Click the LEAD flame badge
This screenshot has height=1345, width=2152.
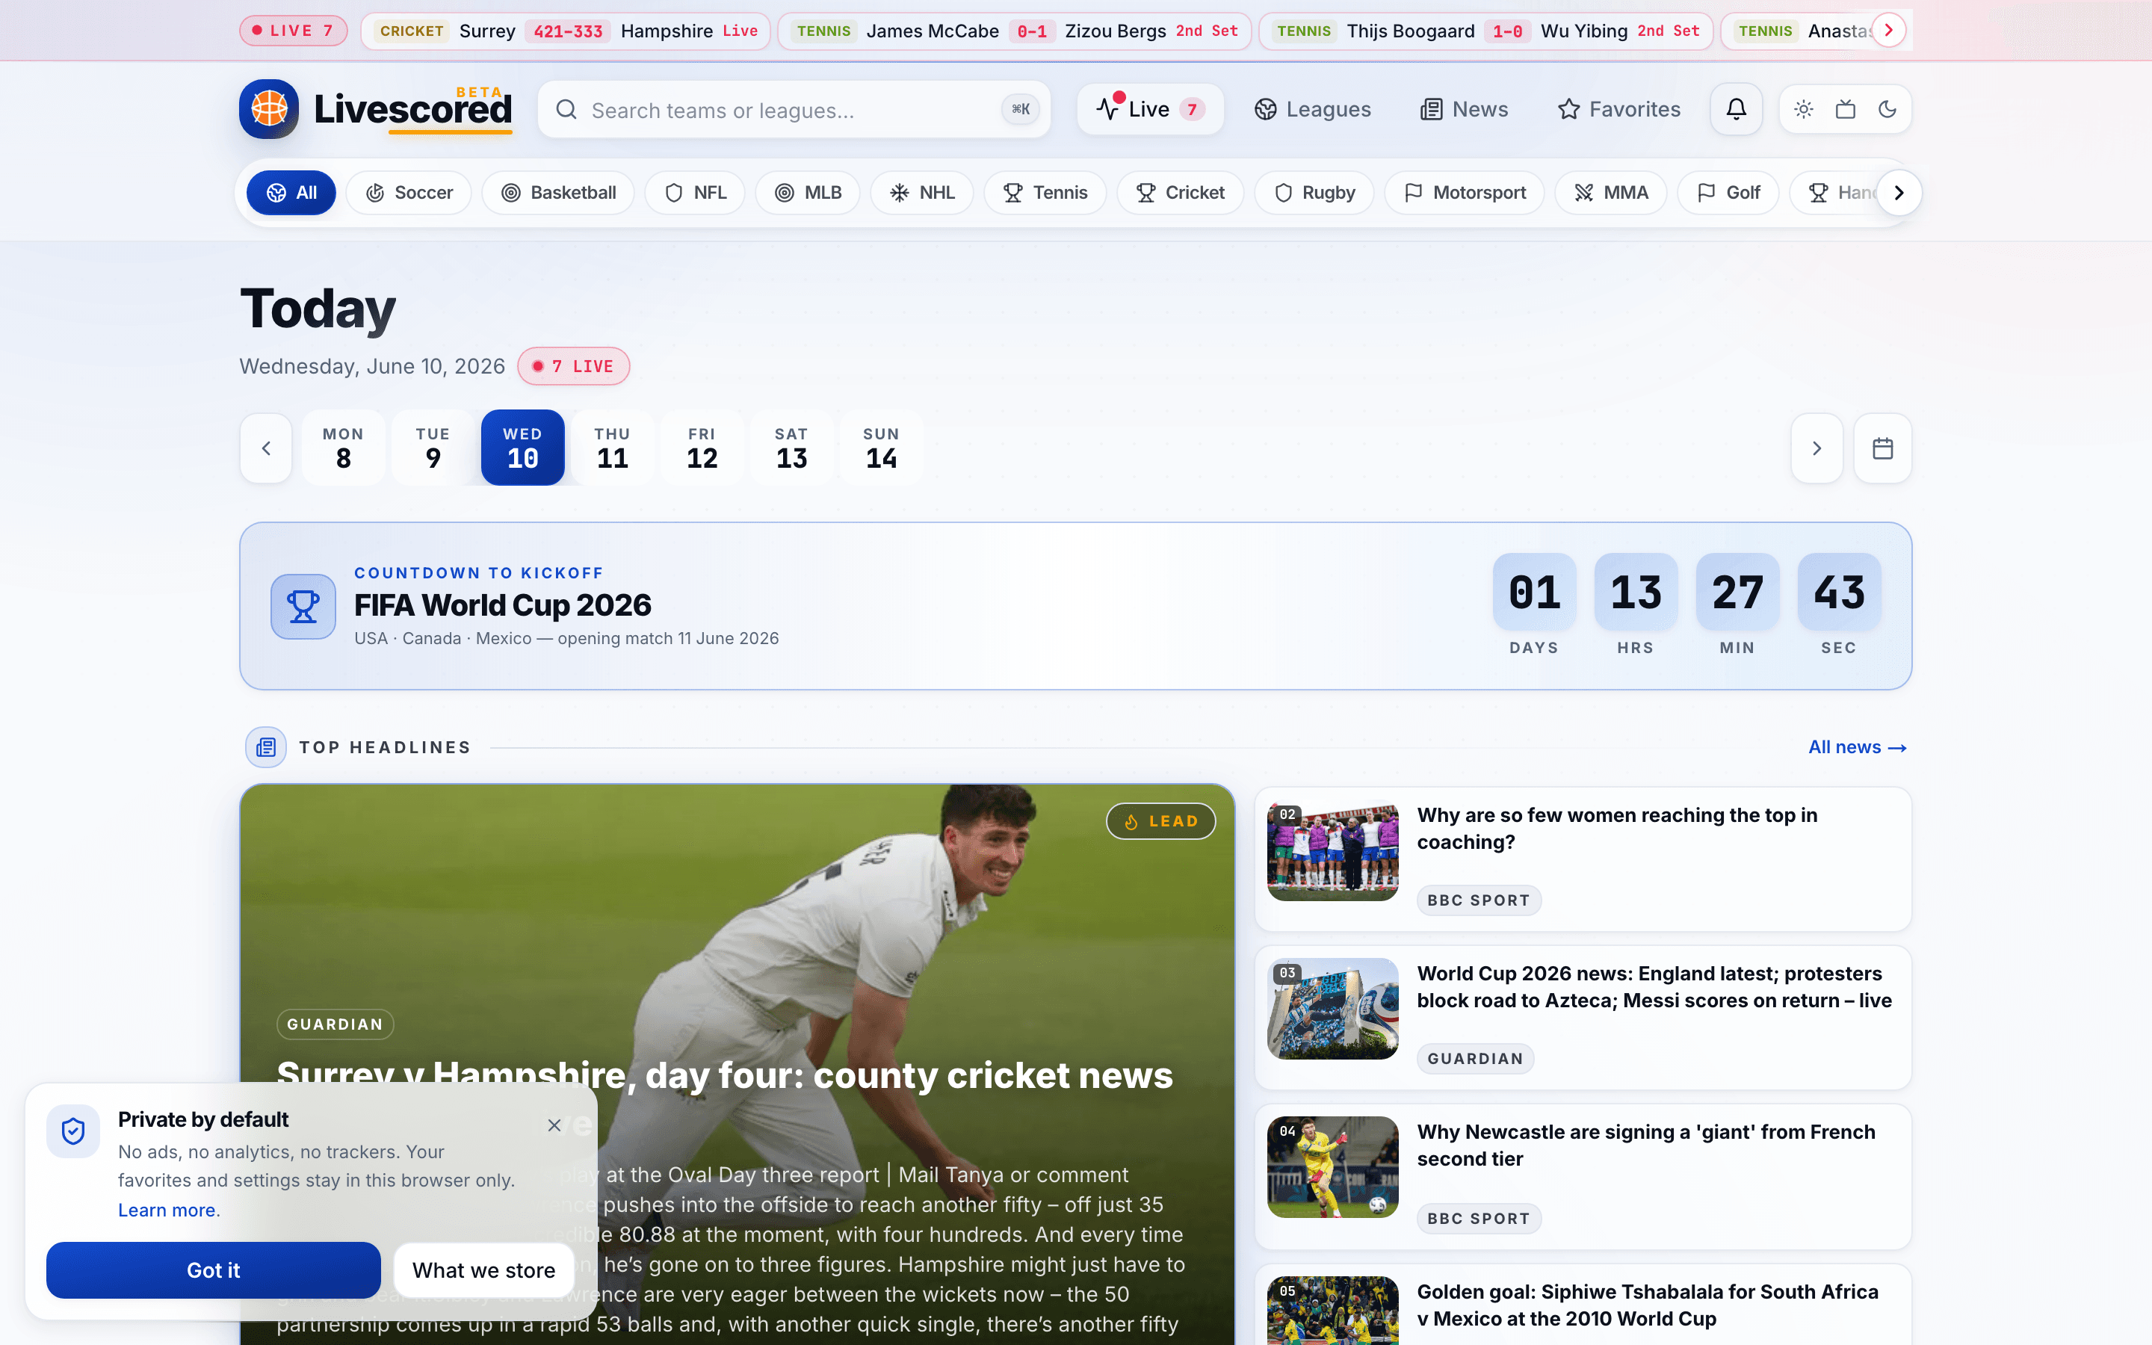click(1160, 821)
